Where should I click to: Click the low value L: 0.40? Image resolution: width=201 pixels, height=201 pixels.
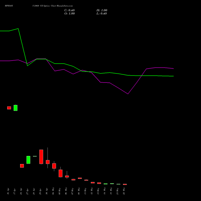(x=102, y=14)
